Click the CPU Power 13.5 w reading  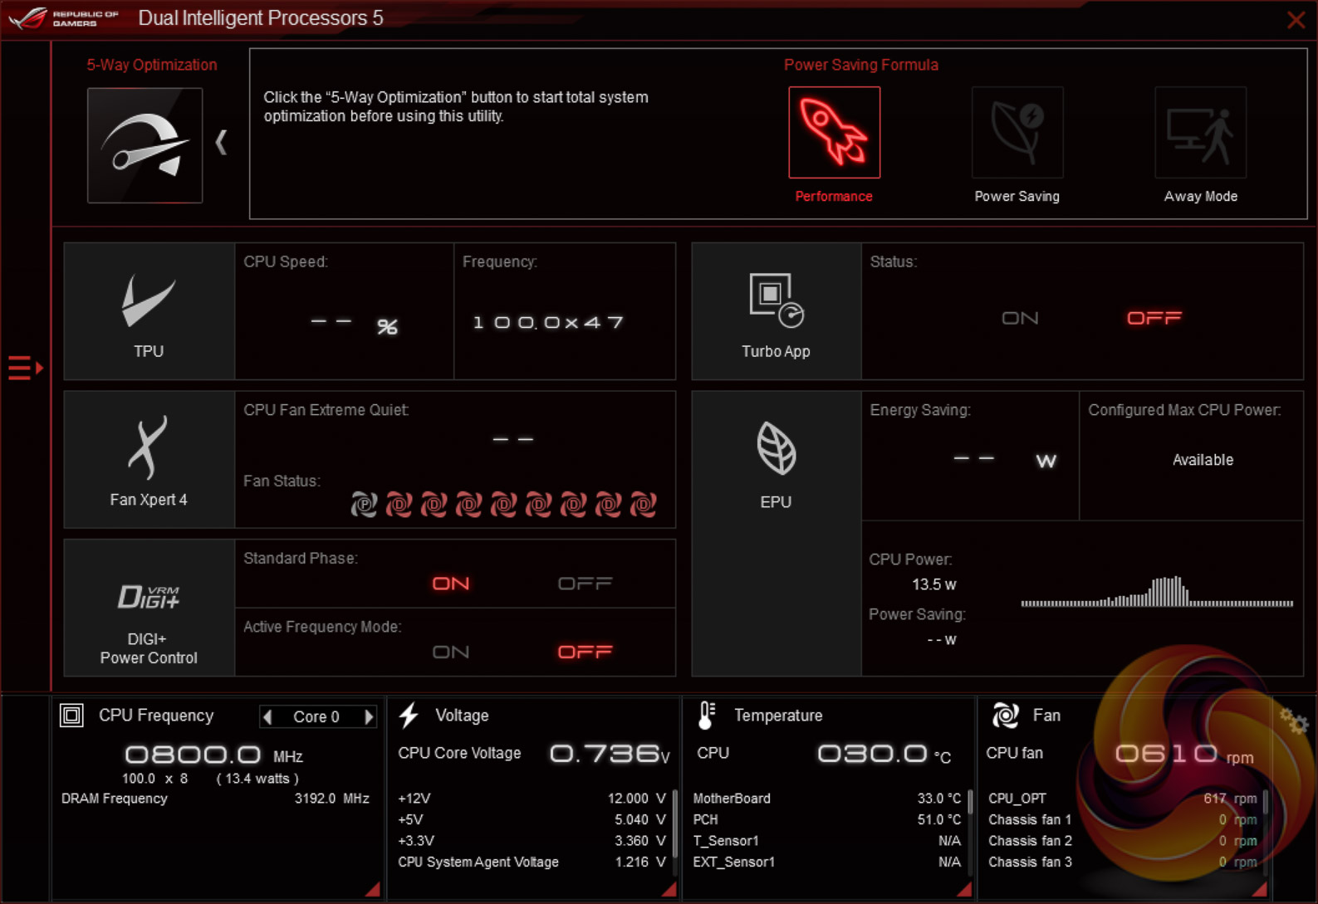click(934, 584)
